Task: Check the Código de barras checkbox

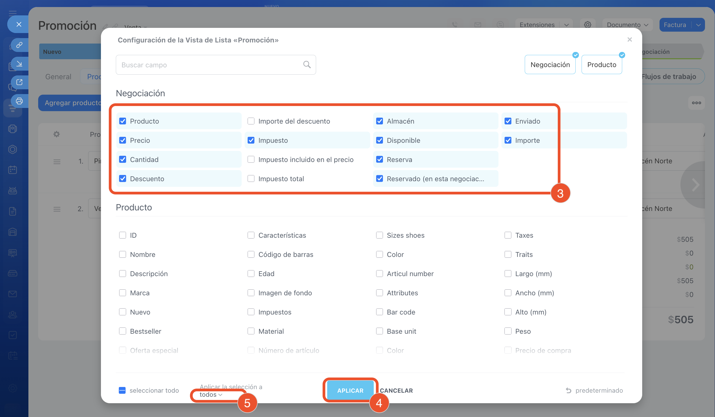Action: click(x=251, y=254)
